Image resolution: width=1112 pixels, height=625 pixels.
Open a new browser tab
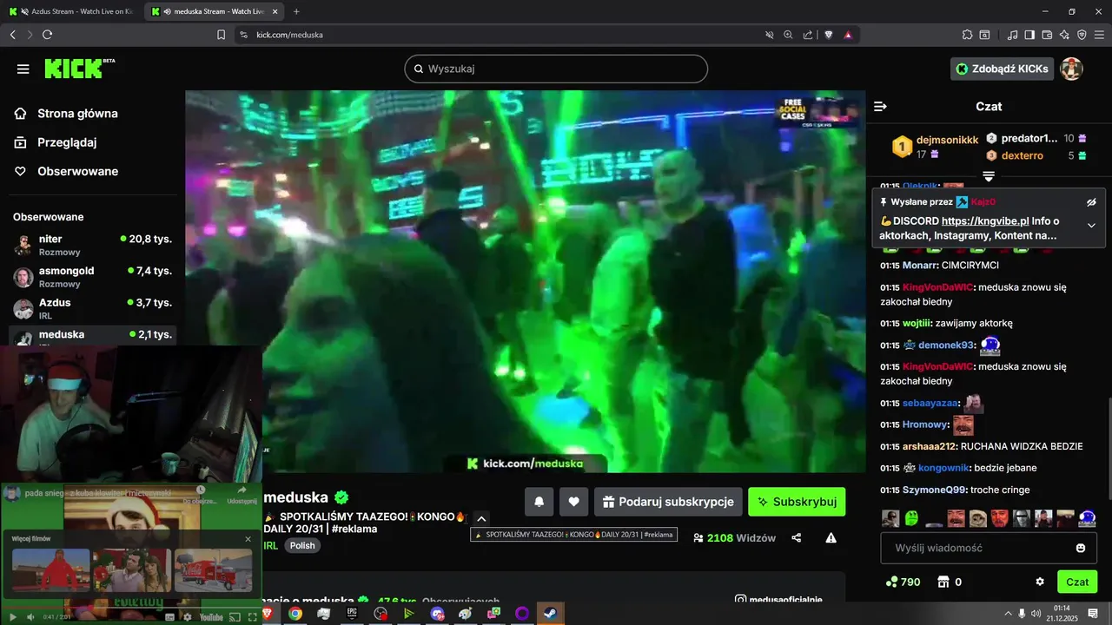[x=296, y=11]
